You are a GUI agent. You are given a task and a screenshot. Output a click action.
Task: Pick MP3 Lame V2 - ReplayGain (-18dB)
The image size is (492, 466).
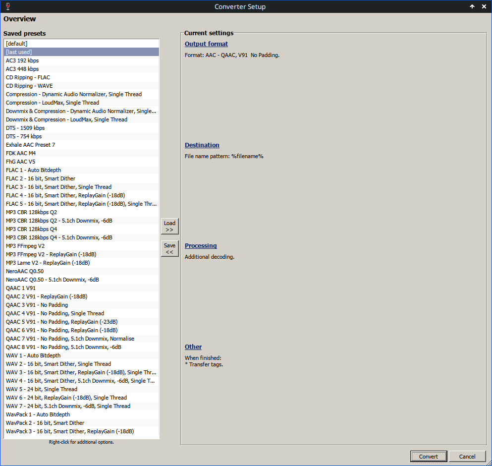[x=81, y=263]
